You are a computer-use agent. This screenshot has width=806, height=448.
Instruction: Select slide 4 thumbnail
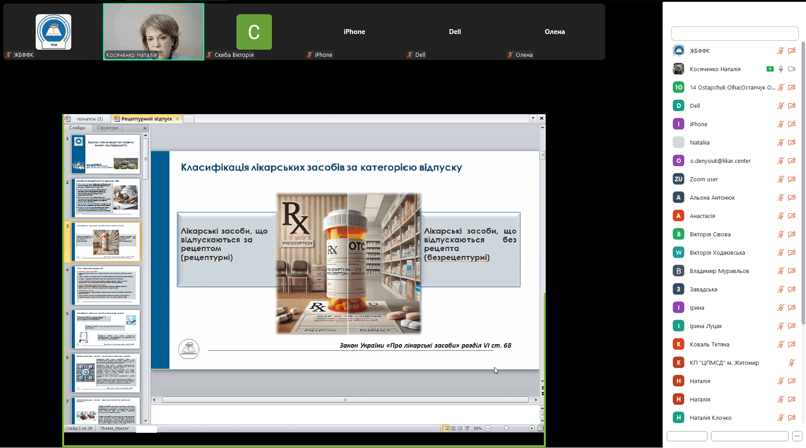pos(106,286)
